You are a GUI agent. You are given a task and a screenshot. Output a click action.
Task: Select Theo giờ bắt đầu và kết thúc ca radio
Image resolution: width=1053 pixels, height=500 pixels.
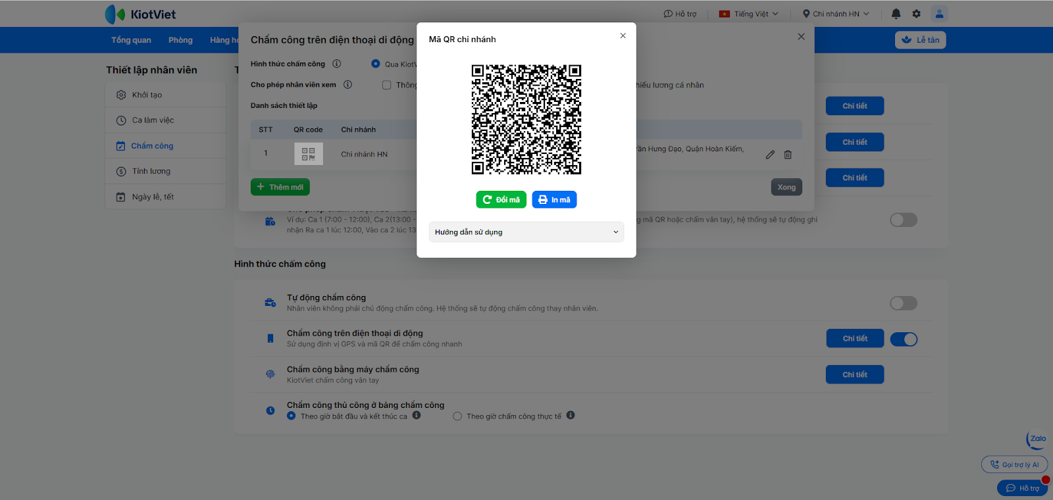pyautogui.click(x=291, y=416)
